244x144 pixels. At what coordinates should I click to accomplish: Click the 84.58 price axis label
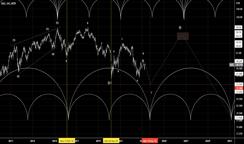[x=239, y=32]
